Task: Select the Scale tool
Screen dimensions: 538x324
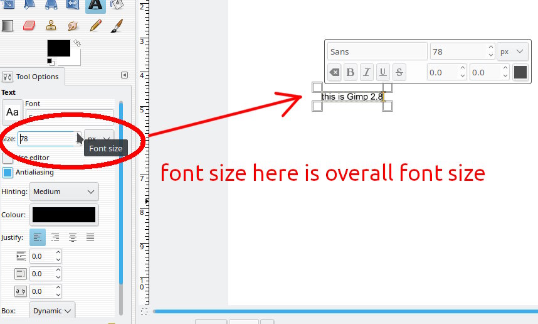Action: click(x=8, y=4)
